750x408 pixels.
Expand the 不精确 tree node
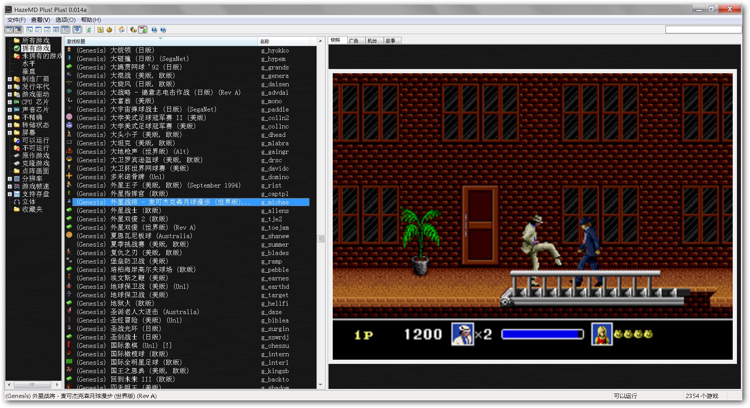pyautogui.click(x=10, y=118)
